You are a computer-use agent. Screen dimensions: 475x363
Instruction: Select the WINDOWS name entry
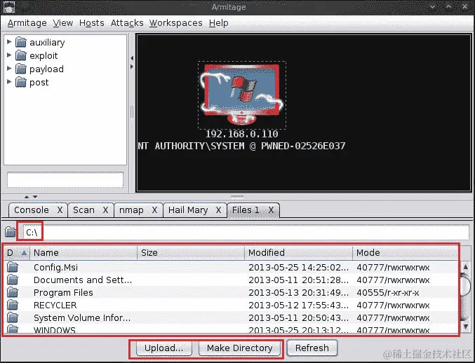point(55,330)
